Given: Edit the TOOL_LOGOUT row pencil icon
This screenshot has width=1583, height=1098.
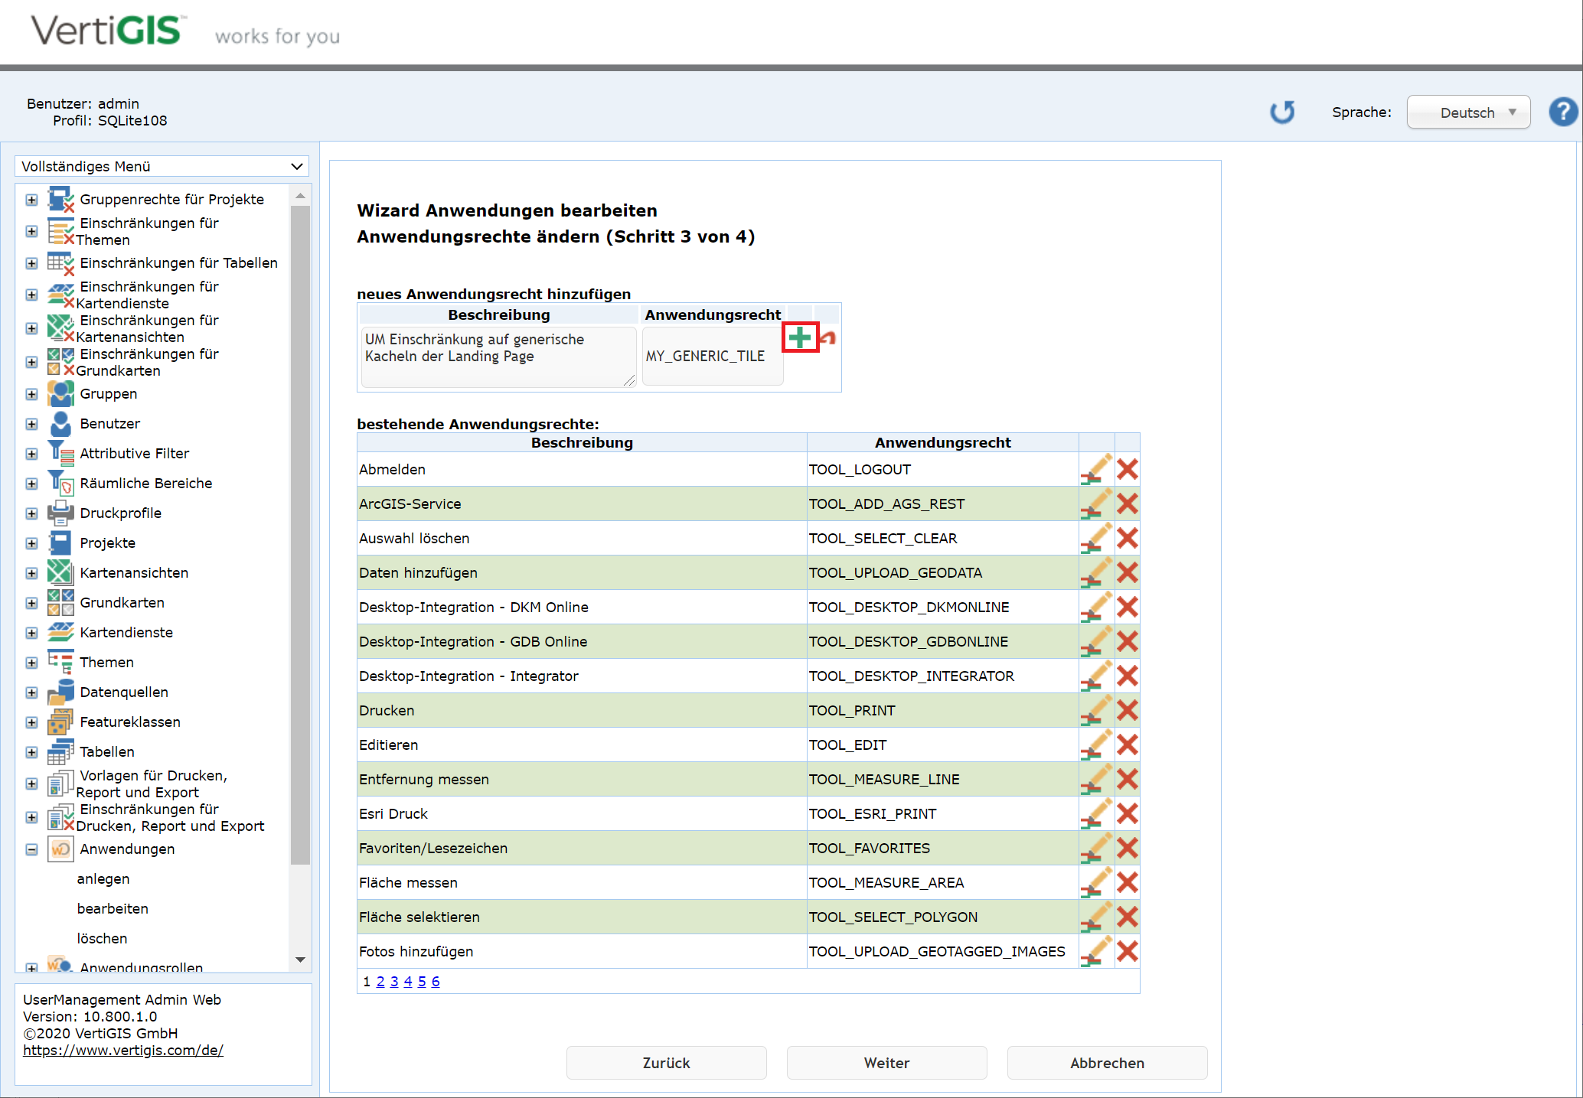Looking at the screenshot, I should (x=1096, y=469).
